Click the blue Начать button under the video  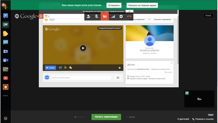point(50,68)
